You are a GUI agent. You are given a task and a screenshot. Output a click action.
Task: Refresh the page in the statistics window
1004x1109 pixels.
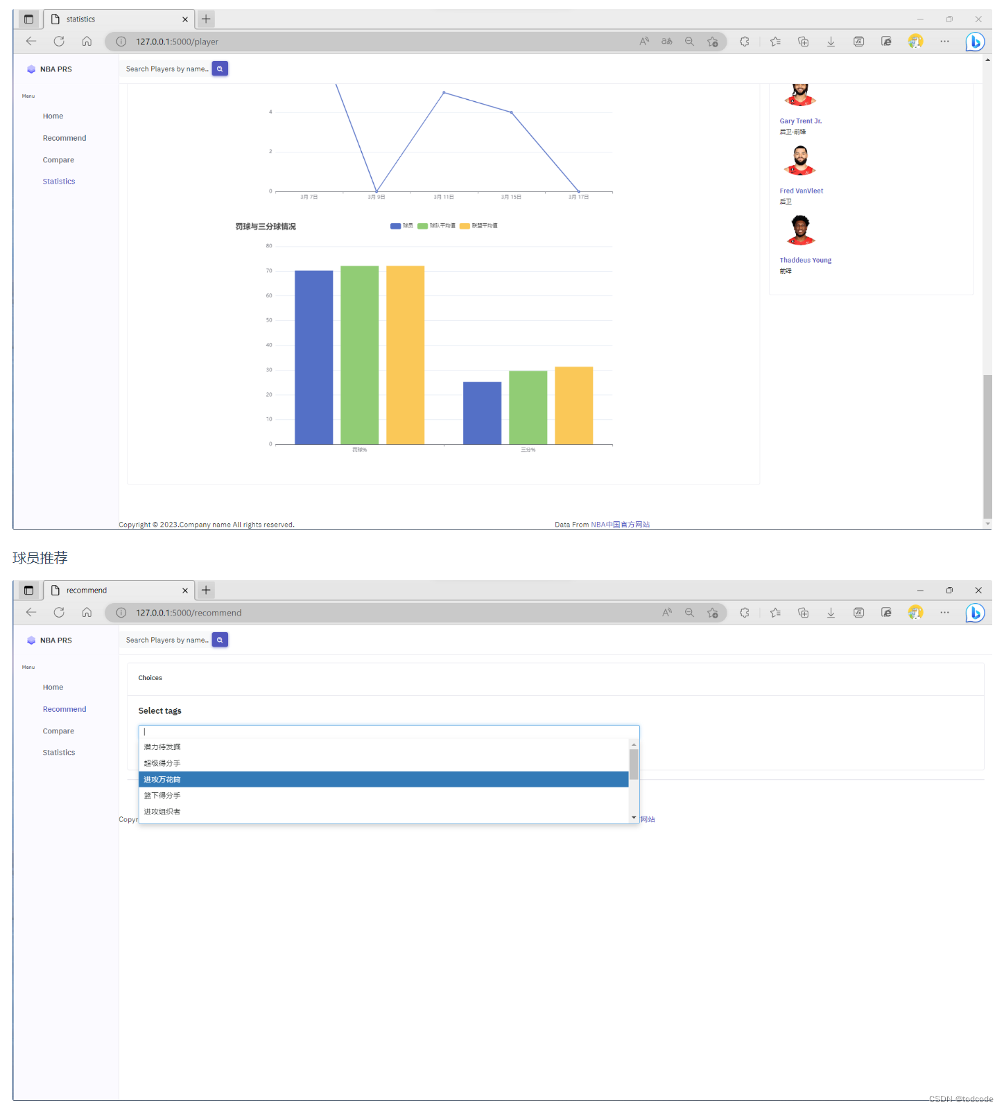(x=59, y=42)
